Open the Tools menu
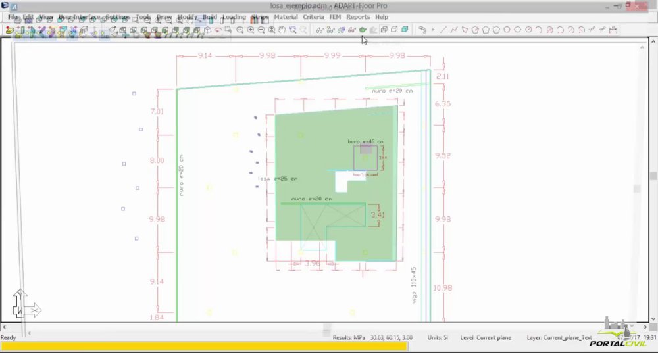This screenshot has height=353, width=658. [x=143, y=17]
